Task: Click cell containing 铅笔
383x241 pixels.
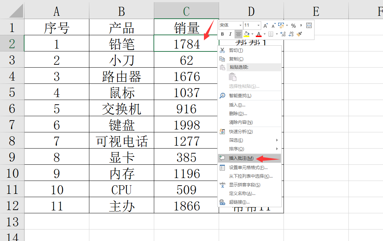Action: [x=122, y=43]
